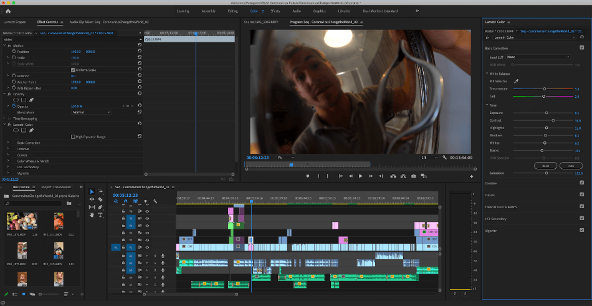Switch to the Graphics workspace
This screenshot has width=592, height=306.
point(320,11)
